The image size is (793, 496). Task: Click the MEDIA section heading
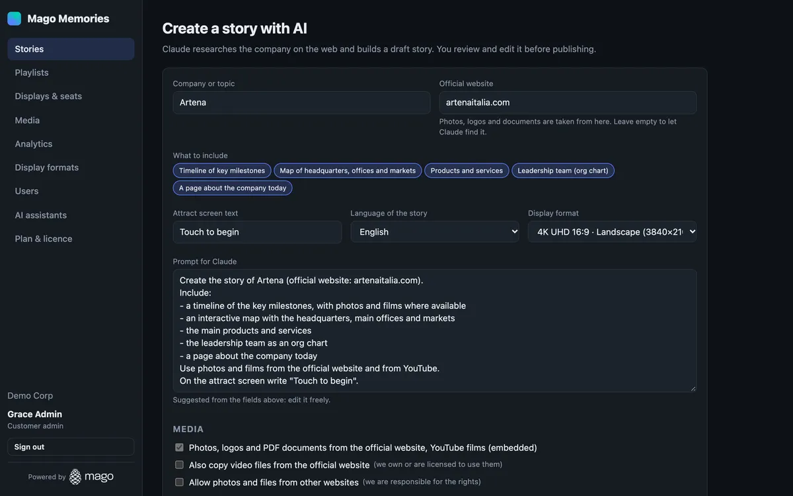pyautogui.click(x=188, y=429)
